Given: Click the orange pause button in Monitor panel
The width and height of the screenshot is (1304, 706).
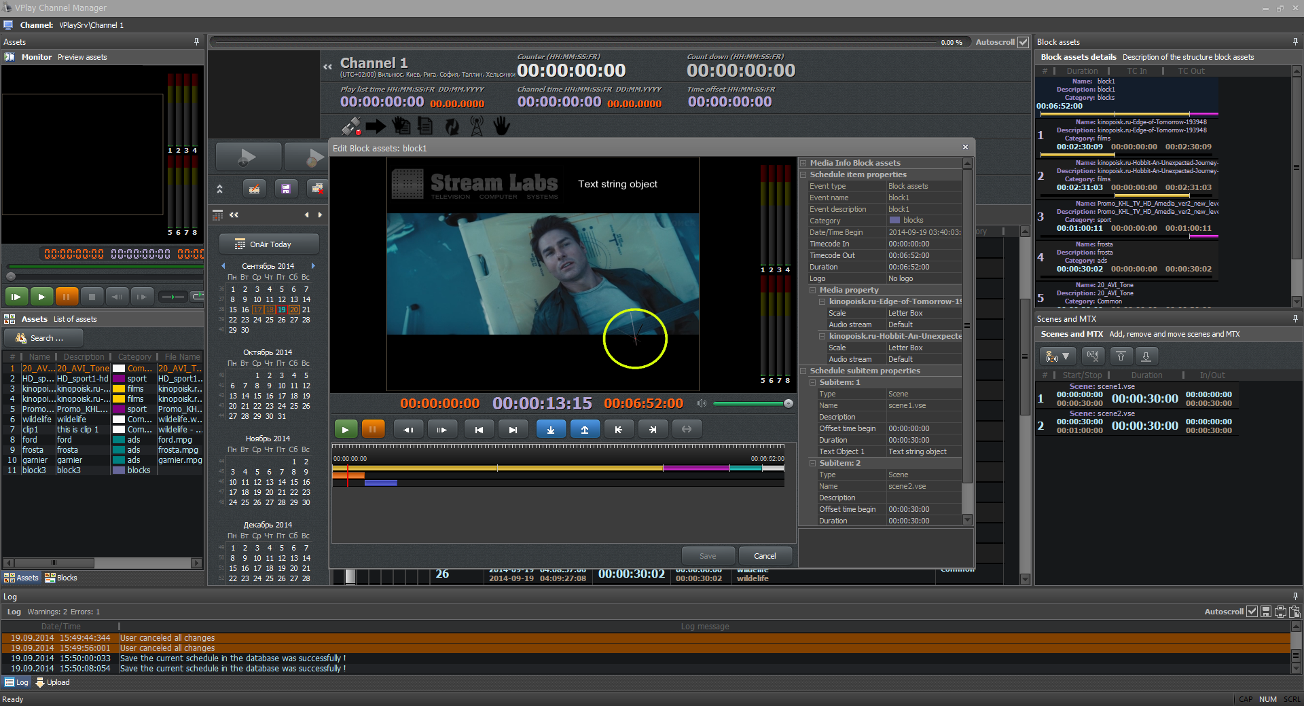Looking at the screenshot, I should 67,297.
